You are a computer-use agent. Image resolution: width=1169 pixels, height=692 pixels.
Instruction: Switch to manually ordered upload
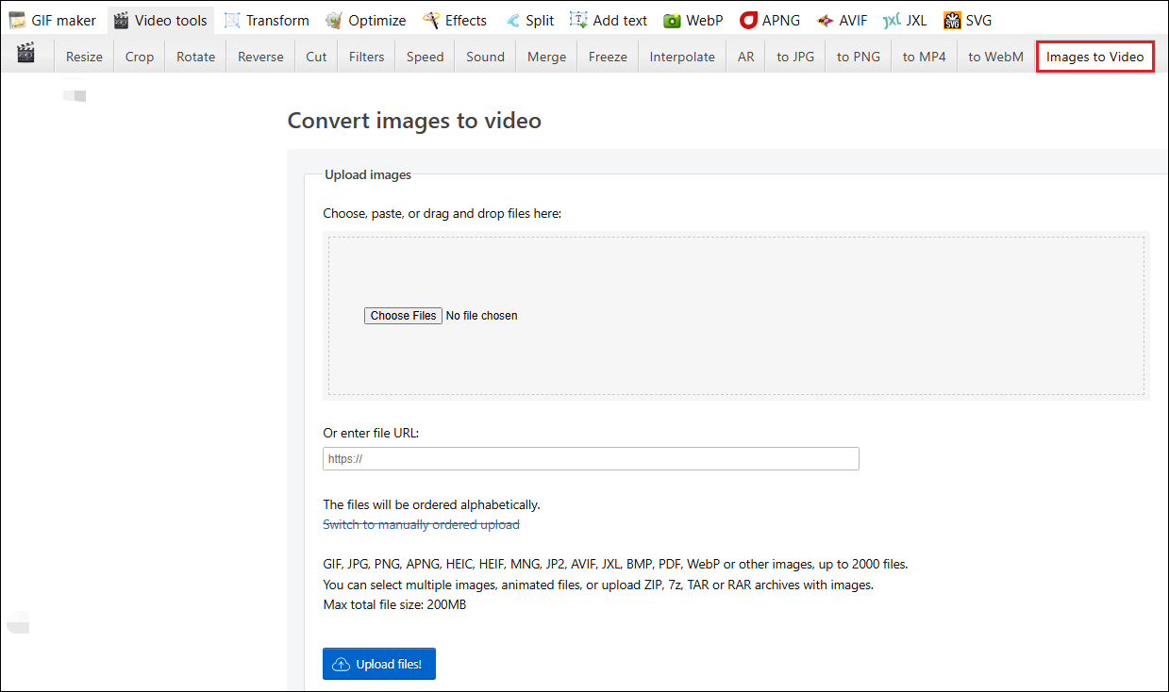tap(421, 524)
